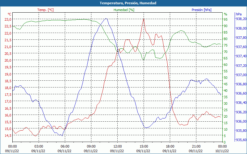Image resolution: width=247 pixels, height=154 pixels.
Task: Click the 'hPa' unit label on pressure axis
Action: coord(239,14)
